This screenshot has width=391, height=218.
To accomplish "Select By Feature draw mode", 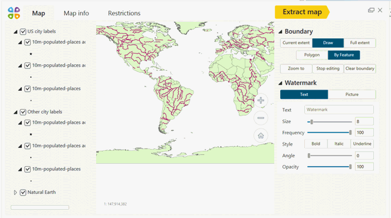I will 344,55.
